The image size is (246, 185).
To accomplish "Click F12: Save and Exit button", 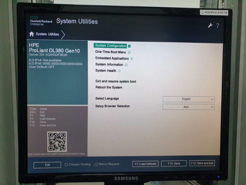I will click(202, 163).
